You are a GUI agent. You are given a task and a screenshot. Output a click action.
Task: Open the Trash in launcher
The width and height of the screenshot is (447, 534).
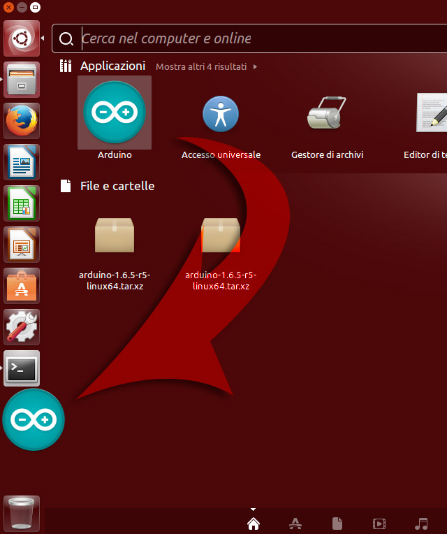22,514
